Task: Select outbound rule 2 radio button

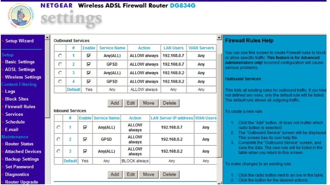Action: tap(60, 64)
